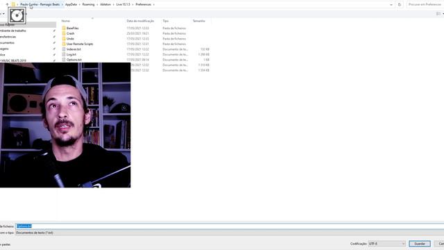Select the Indexer.txt file name
This screenshot has height=250, width=444.
click(x=74, y=49)
